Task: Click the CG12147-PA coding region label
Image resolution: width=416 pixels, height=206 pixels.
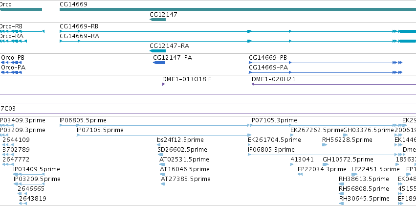Action: tap(173, 58)
